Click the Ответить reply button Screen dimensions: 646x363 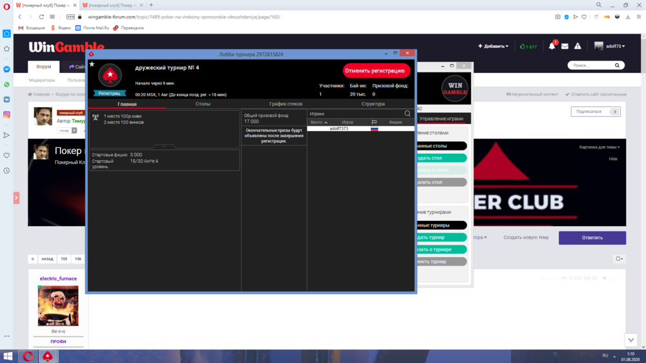pyautogui.click(x=592, y=238)
